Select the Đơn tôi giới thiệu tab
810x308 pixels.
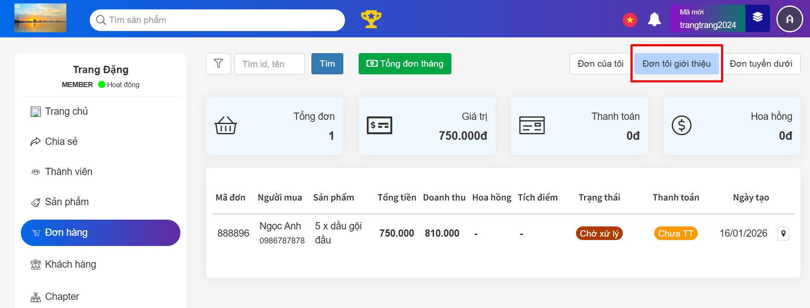coord(676,64)
